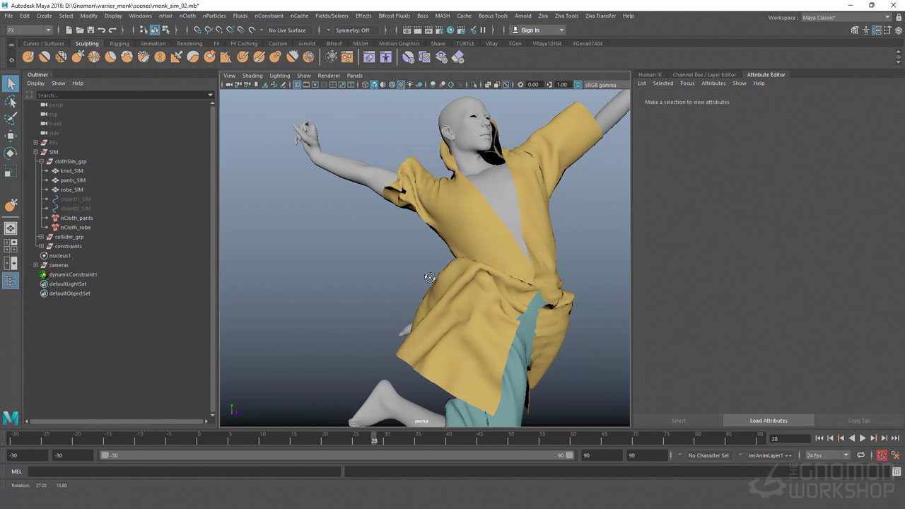
Task: Click the Undo arrow icon
Action: click(102, 30)
